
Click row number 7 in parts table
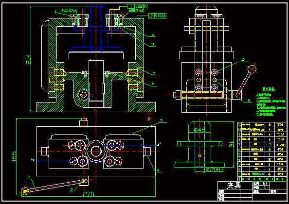pos(239,145)
